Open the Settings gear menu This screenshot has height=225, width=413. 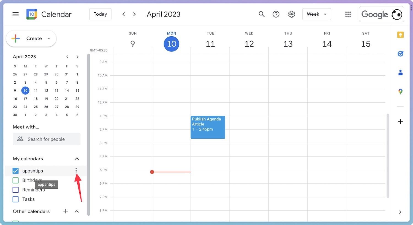pyautogui.click(x=292, y=14)
